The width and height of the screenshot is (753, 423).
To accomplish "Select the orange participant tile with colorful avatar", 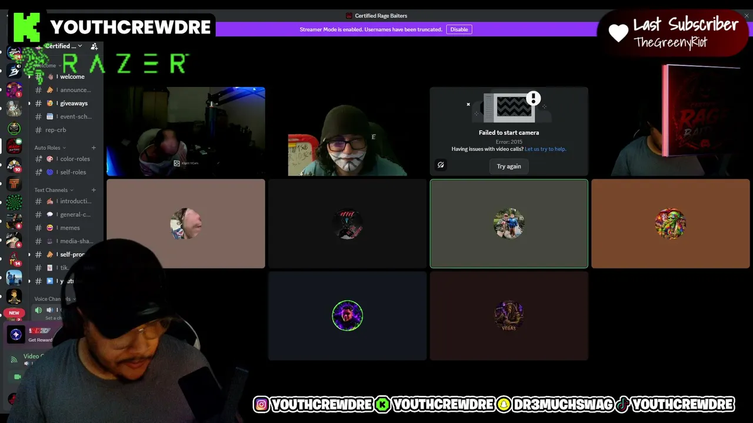I will tap(671, 224).
